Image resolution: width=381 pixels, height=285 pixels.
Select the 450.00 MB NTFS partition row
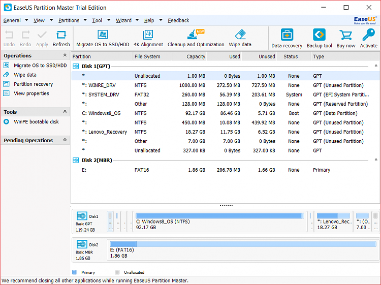click(226, 122)
